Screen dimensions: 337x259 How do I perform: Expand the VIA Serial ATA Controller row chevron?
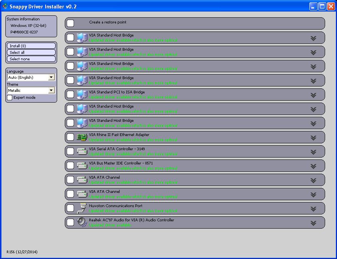click(x=313, y=152)
